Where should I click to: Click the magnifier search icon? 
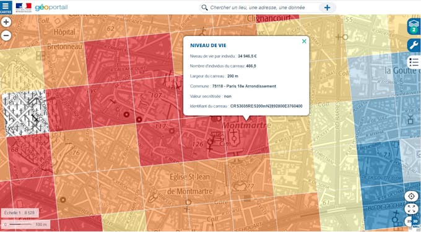coord(204,7)
